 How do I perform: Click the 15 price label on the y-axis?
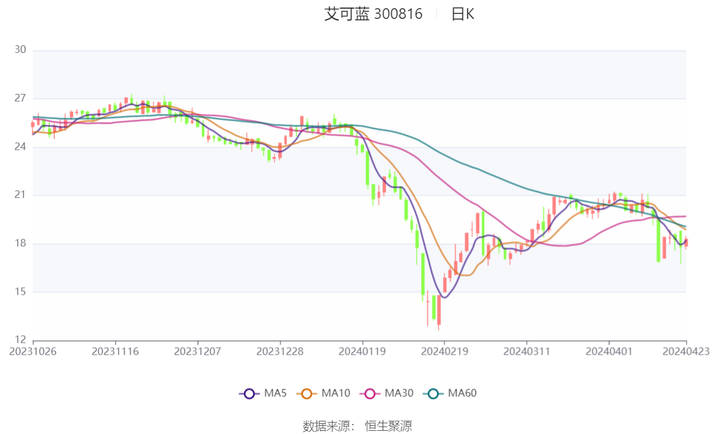coord(20,292)
